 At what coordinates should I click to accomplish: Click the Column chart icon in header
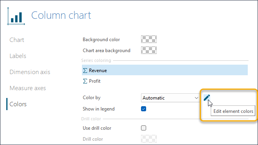(x=16, y=16)
